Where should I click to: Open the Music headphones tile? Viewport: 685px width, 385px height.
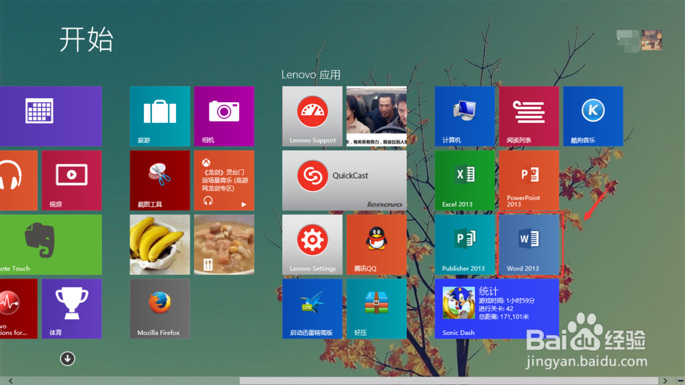18,180
